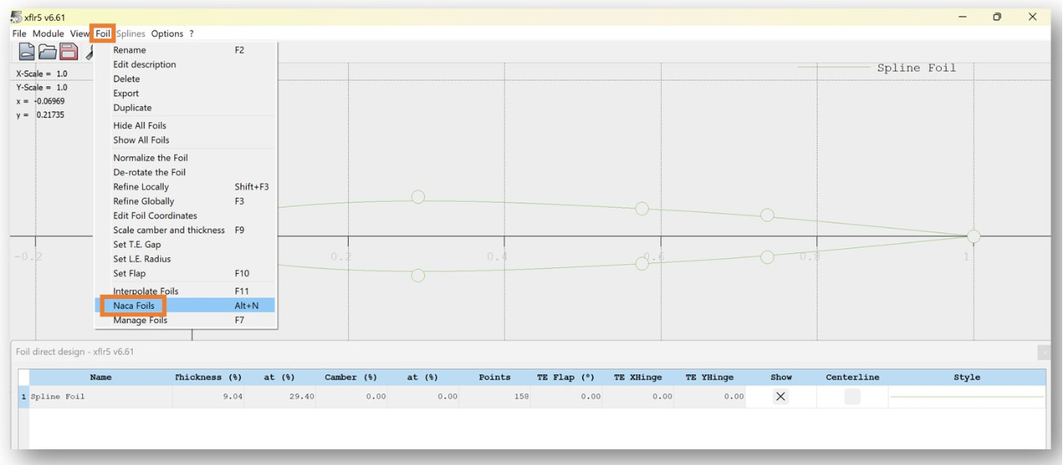Click the Open file folder icon
The height and width of the screenshot is (465, 1063).
pos(50,52)
